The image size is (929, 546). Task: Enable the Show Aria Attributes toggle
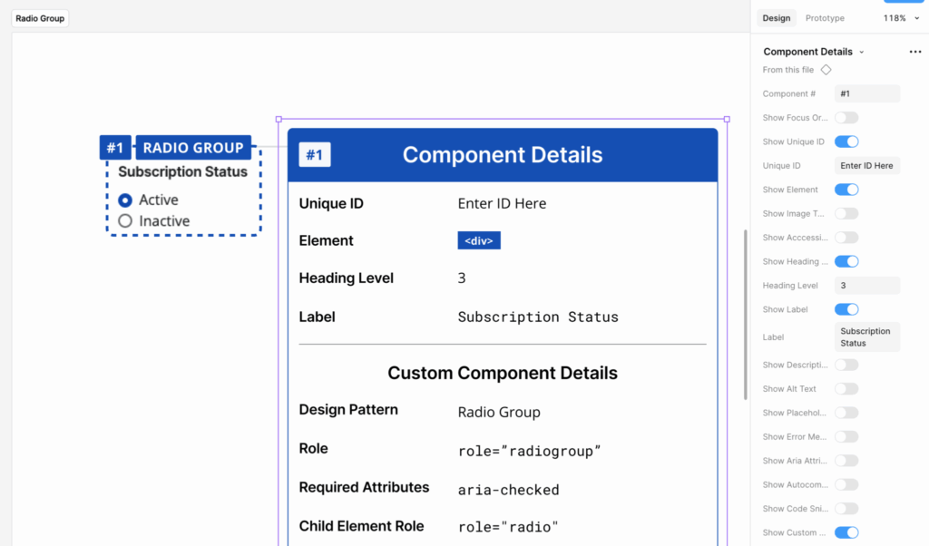[x=846, y=460]
